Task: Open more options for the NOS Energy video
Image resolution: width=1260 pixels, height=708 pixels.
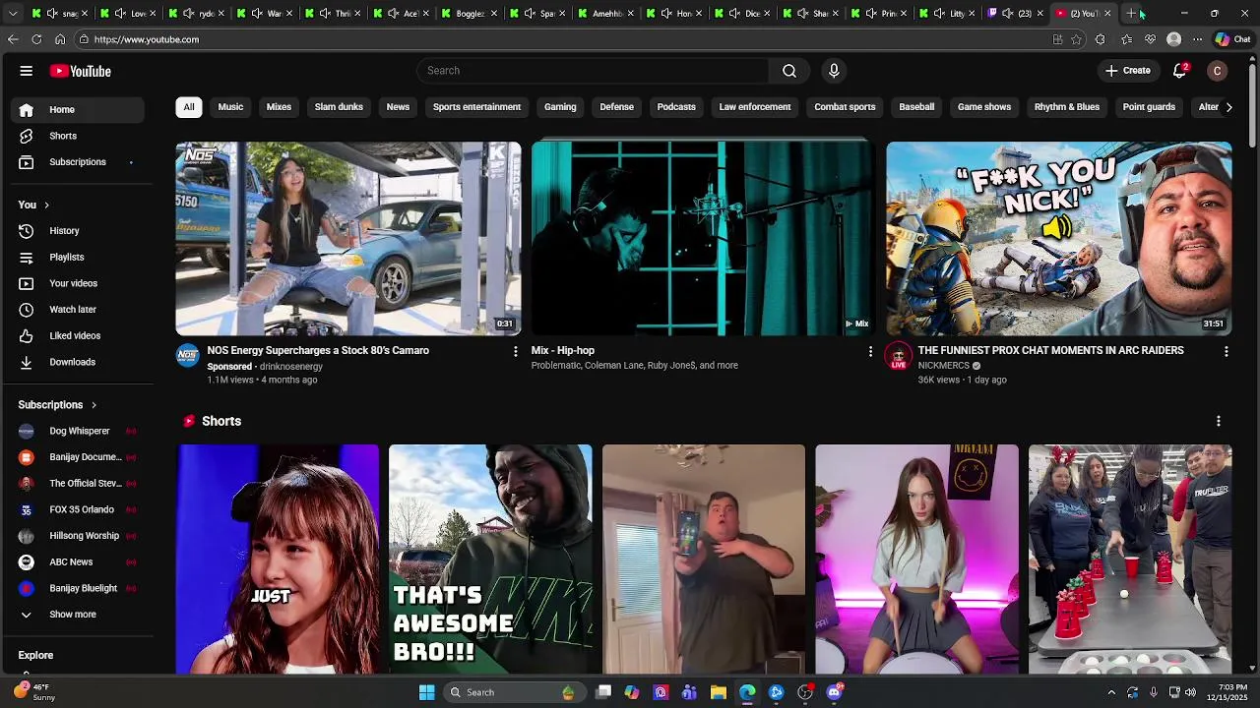Action: point(515,351)
